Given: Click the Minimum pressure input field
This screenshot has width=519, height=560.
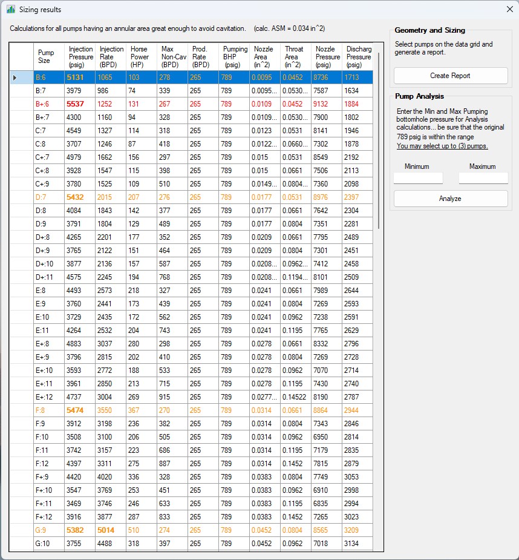Looking at the screenshot, I should click(x=418, y=178).
